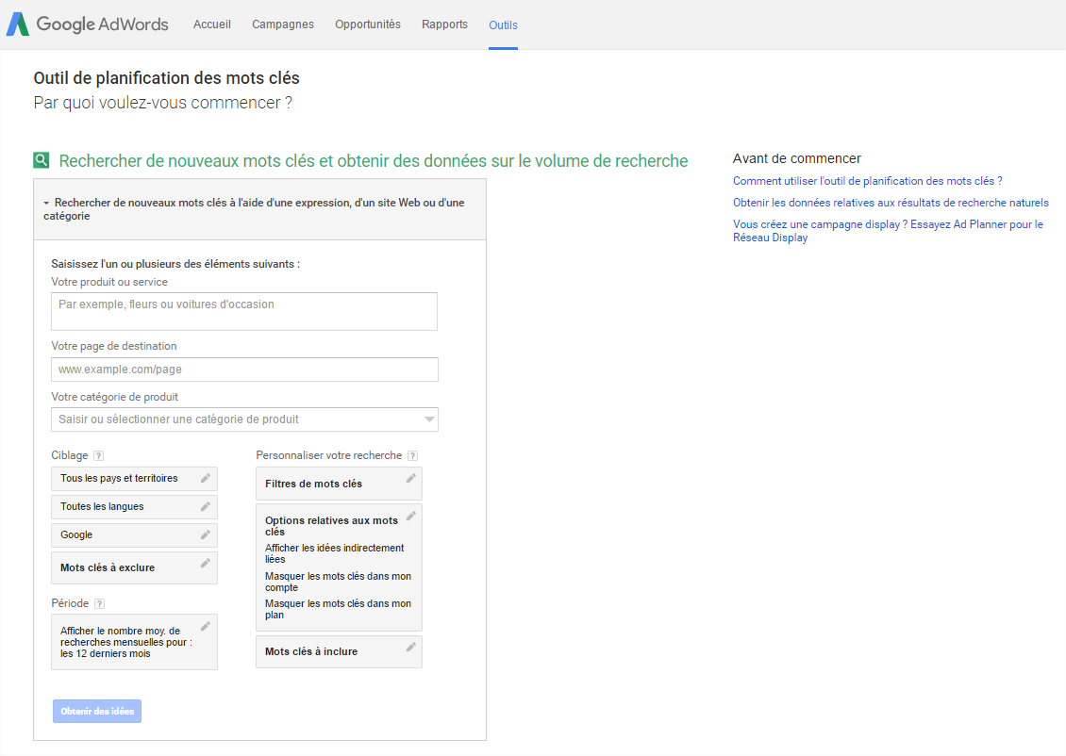Image resolution: width=1066 pixels, height=756 pixels.
Task: Focus the 'Votre page de destination' field
Action: (x=244, y=370)
